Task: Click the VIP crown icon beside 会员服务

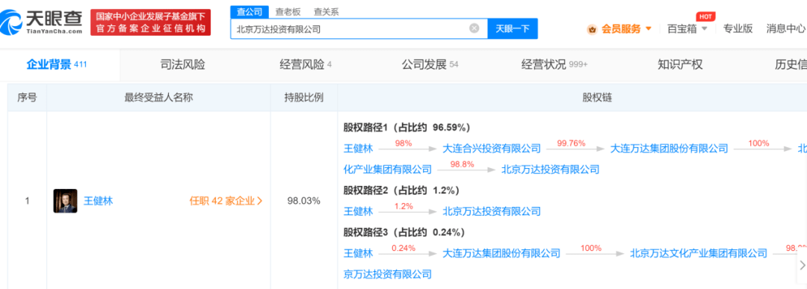Action: pos(593,29)
